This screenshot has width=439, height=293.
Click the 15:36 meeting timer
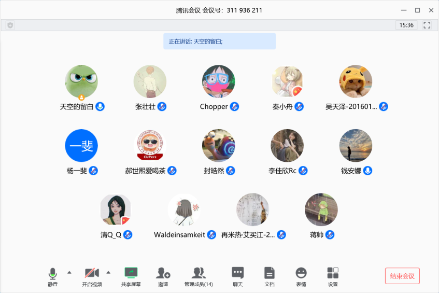pyautogui.click(x=406, y=25)
